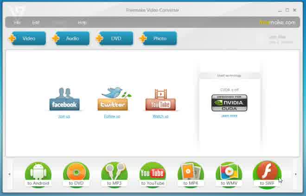This screenshot has width=306, height=196.
Task: Add a video file with the Video button
Action: coord(27,38)
